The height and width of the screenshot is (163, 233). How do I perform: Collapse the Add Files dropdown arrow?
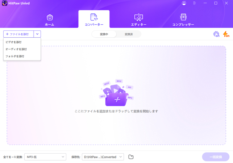tap(37, 34)
